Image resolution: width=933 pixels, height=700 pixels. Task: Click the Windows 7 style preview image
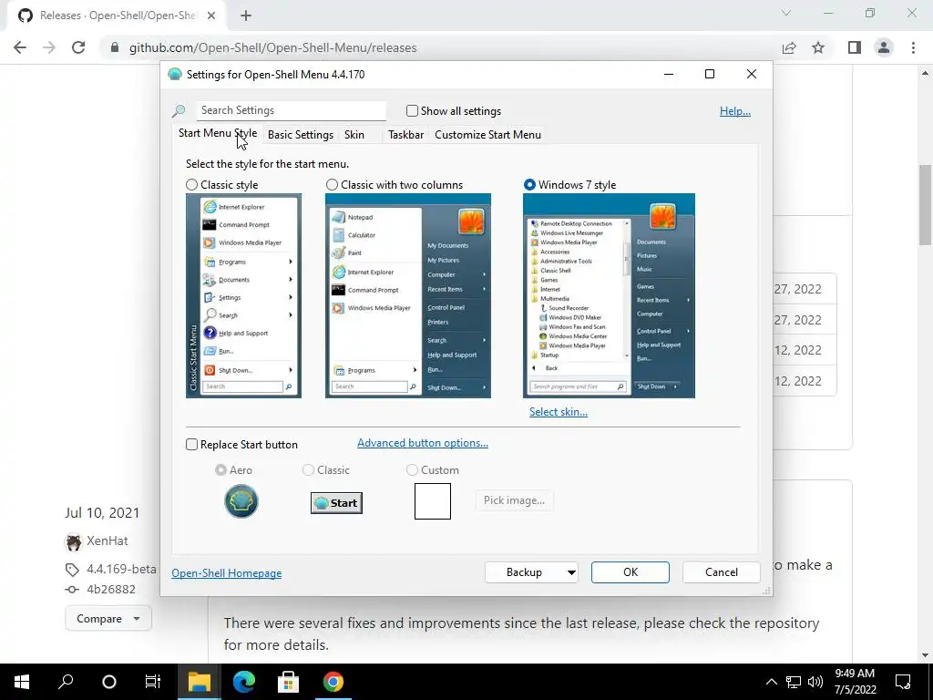coord(609,296)
